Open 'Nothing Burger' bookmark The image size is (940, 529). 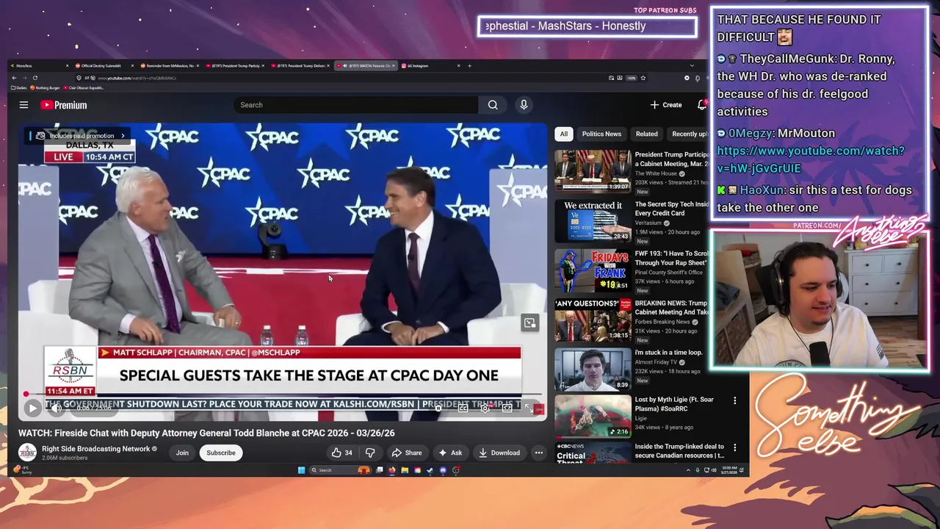46,87
